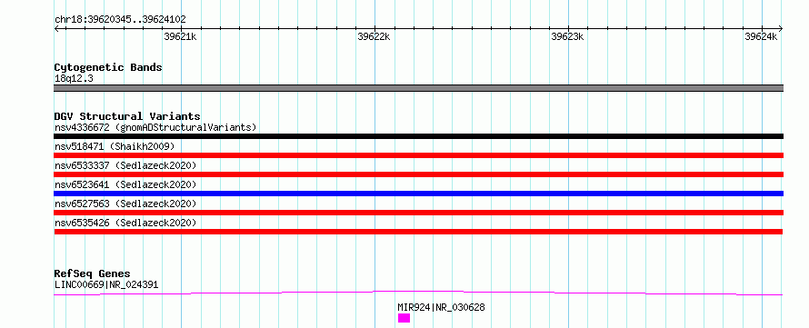Click the nsv518471 (Shaikh2009) label
809x328 pixels.
point(115,146)
